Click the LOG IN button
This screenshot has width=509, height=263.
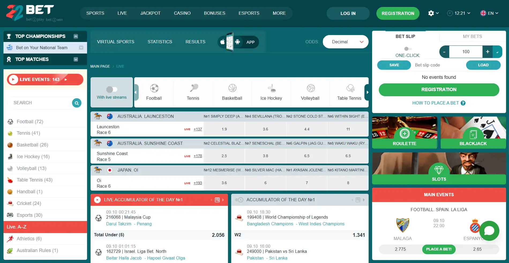348,13
